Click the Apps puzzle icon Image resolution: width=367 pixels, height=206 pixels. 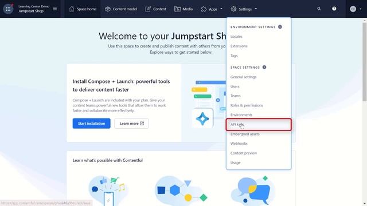click(x=204, y=9)
